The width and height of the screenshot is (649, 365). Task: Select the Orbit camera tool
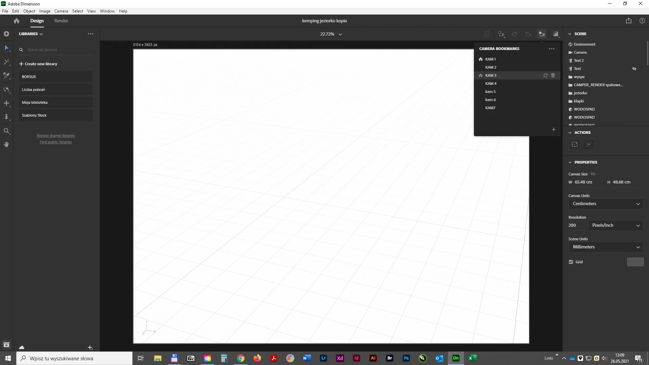pos(6,90)
